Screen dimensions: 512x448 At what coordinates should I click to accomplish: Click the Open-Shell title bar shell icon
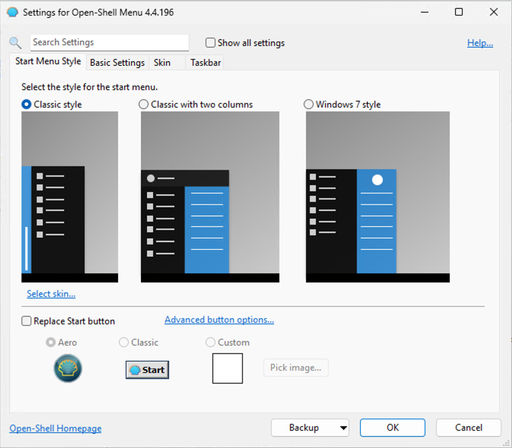pos(13,12)
